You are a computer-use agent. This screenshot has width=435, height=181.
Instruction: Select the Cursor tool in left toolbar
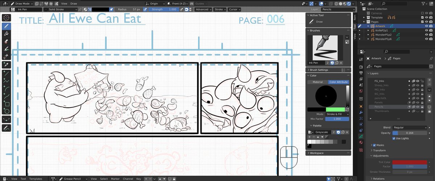tap(7, 18)
